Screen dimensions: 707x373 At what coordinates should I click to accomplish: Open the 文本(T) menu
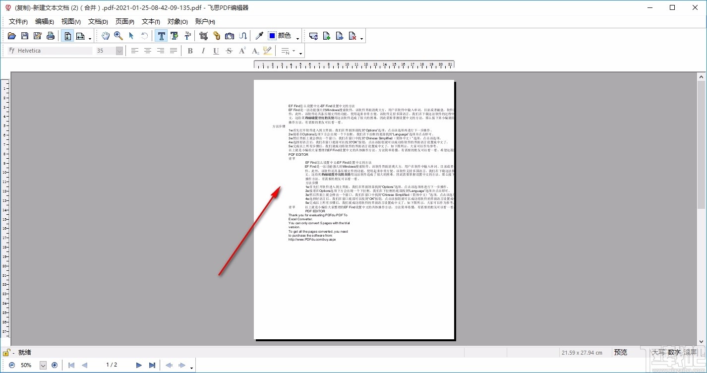[151, 21]
